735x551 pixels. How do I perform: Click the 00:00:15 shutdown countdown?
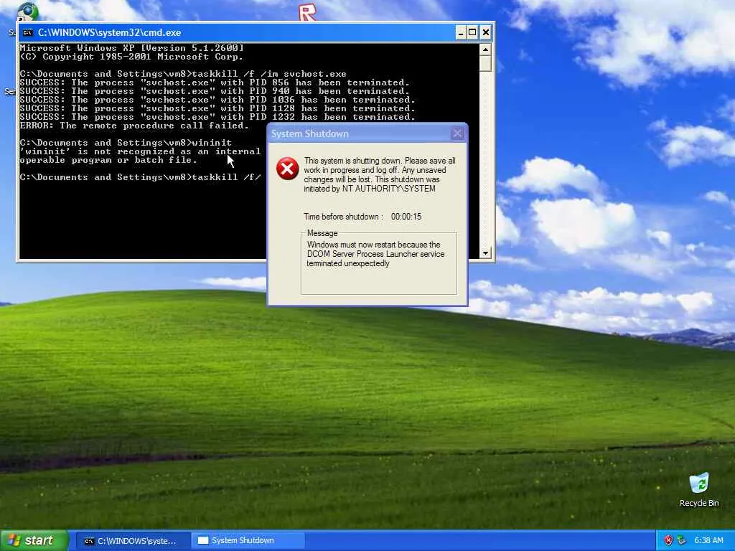tap(406, 217)
